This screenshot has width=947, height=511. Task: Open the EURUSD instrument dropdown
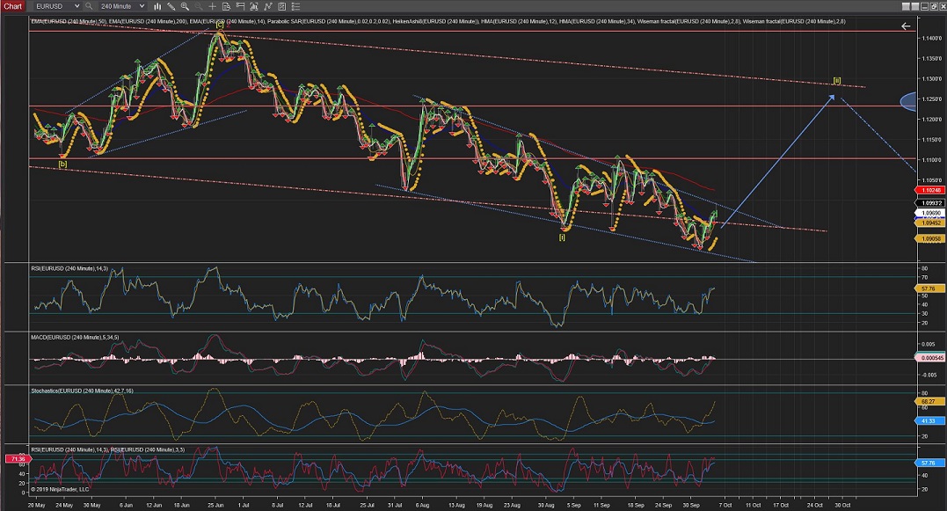[x=62, y=6]
